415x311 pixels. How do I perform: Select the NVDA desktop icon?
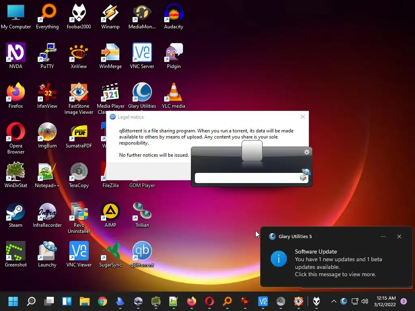pos(16,55)
